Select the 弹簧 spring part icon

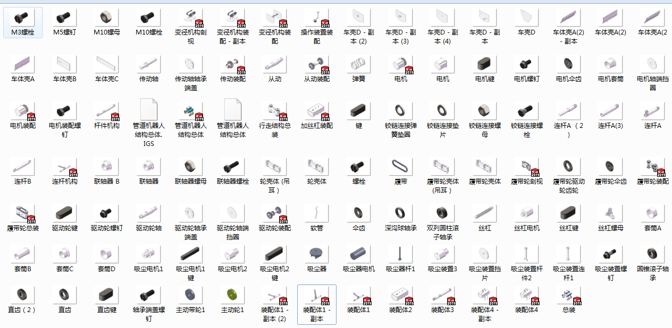pyautogui.click(x=359, y=65)
